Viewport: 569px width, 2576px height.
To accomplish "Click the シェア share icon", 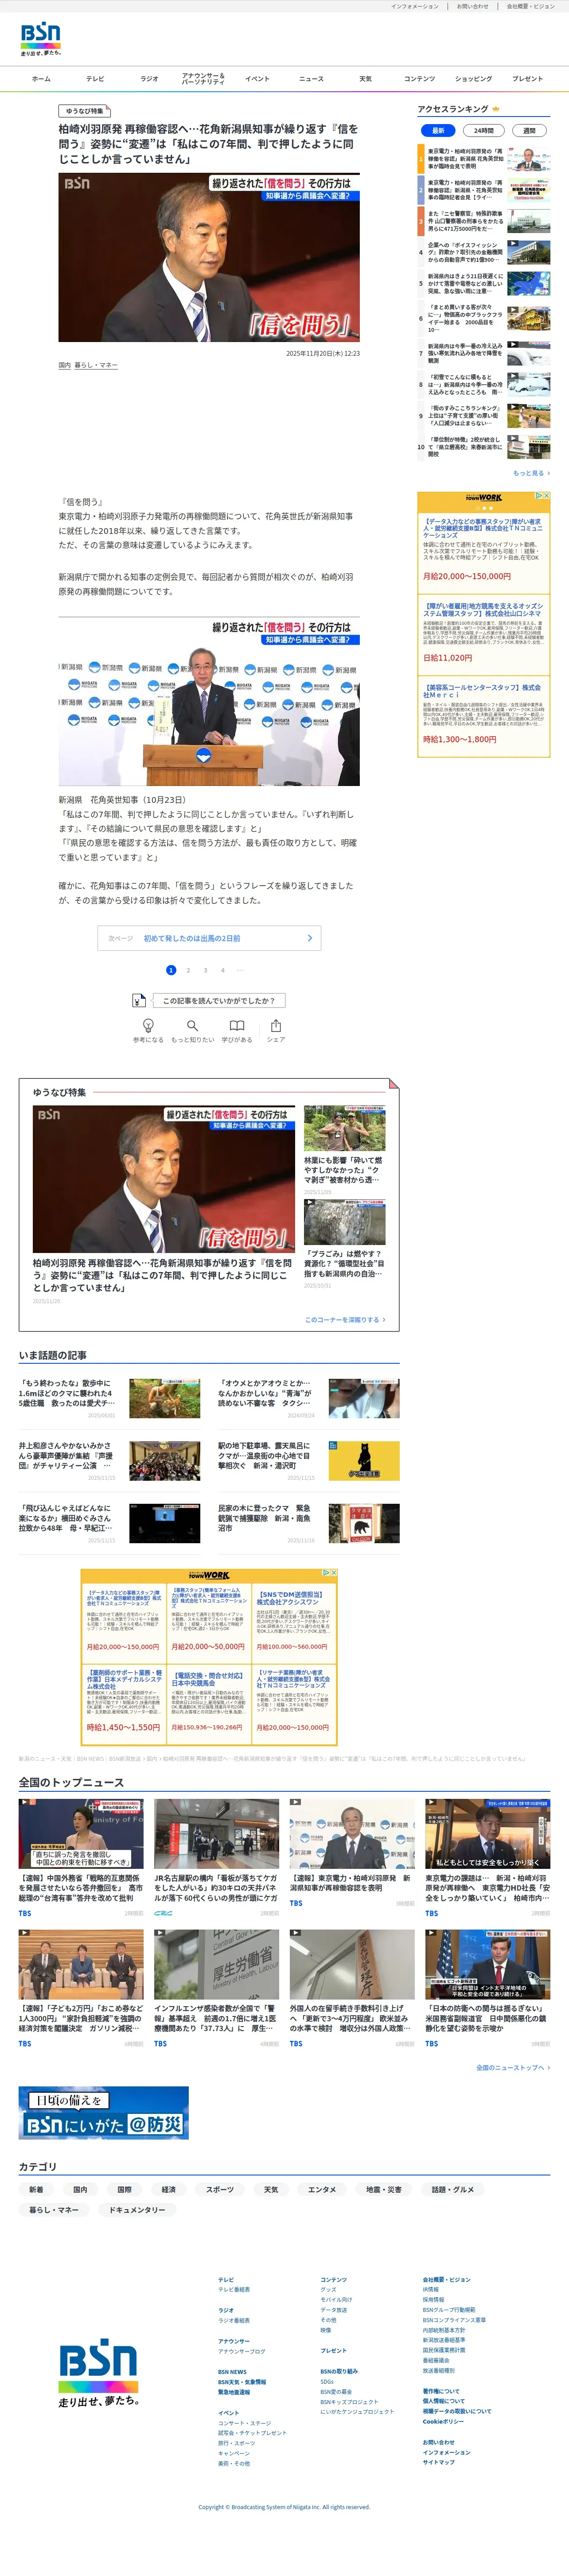I will (275, 1025).
